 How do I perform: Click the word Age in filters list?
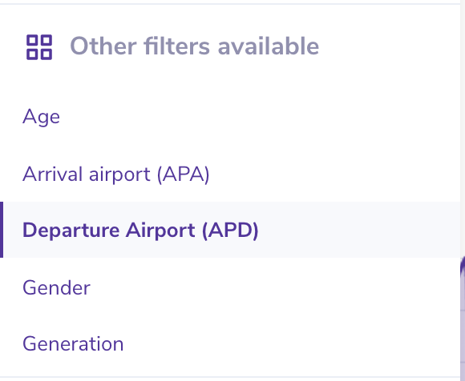click(41, 117)
